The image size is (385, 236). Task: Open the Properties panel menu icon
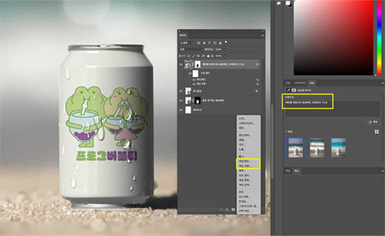click(x=382, y=83)
